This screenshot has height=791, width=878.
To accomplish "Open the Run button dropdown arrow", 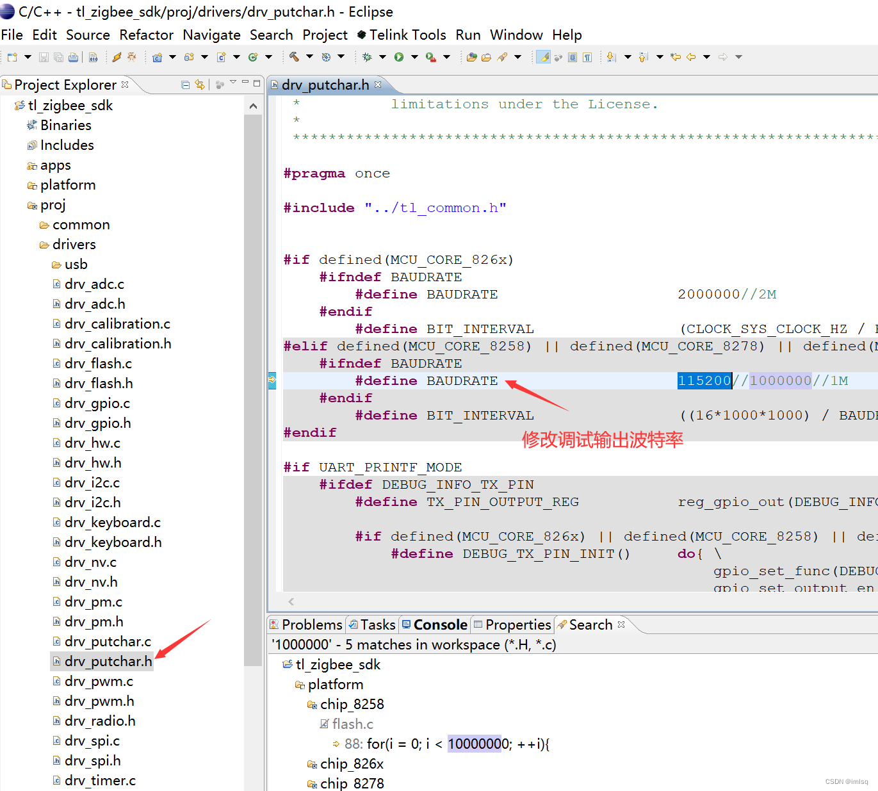I will tap(414, 57).
